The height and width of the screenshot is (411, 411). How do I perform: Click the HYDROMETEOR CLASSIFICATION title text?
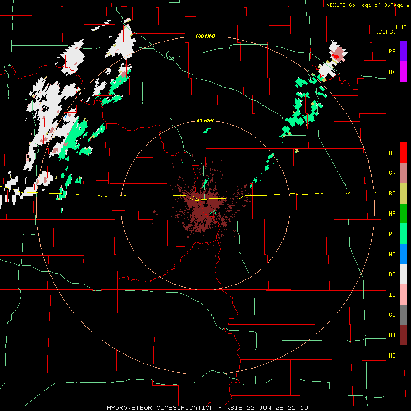tap(160, 408)
